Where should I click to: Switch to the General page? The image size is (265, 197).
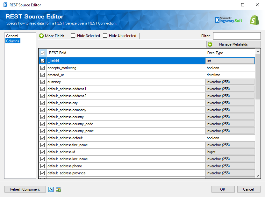coord(12,36)
